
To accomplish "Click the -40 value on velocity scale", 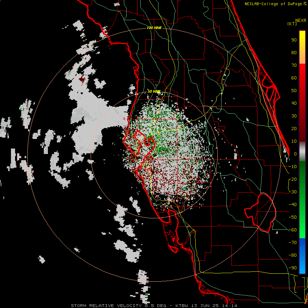I will (293, 205).
